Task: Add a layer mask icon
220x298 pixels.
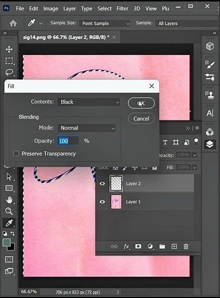Action: click(x=138, y=246)
